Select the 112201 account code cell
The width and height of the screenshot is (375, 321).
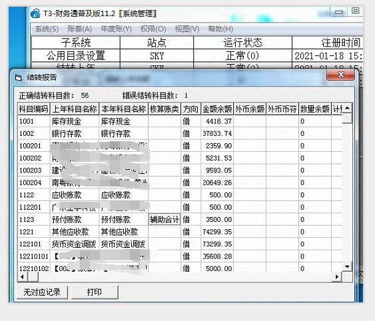34,207
